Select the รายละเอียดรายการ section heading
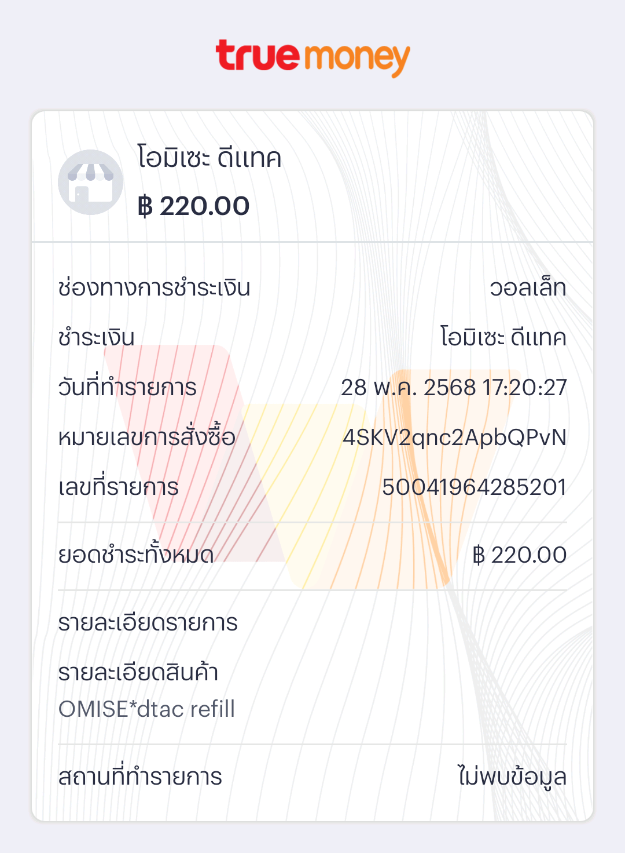Viewport: 625px width, 853px height. tap(148, 623)
